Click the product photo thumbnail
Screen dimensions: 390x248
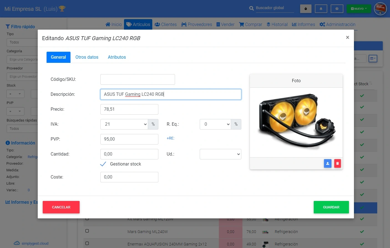pyautogui.click(x=296, y=122)
